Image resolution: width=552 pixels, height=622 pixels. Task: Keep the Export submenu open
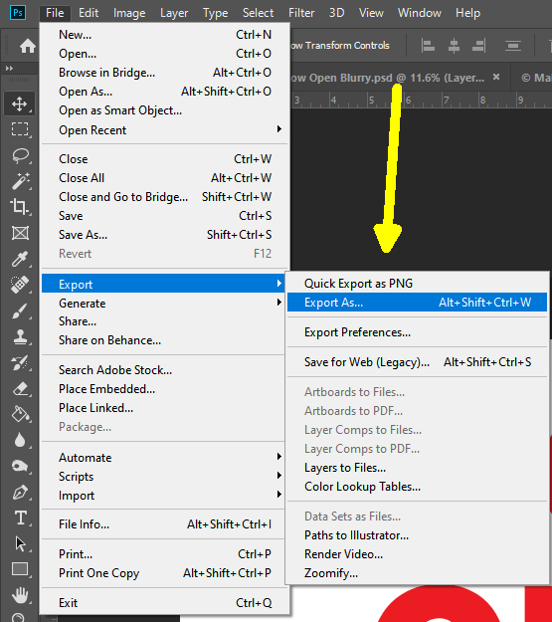coord(163,284)
